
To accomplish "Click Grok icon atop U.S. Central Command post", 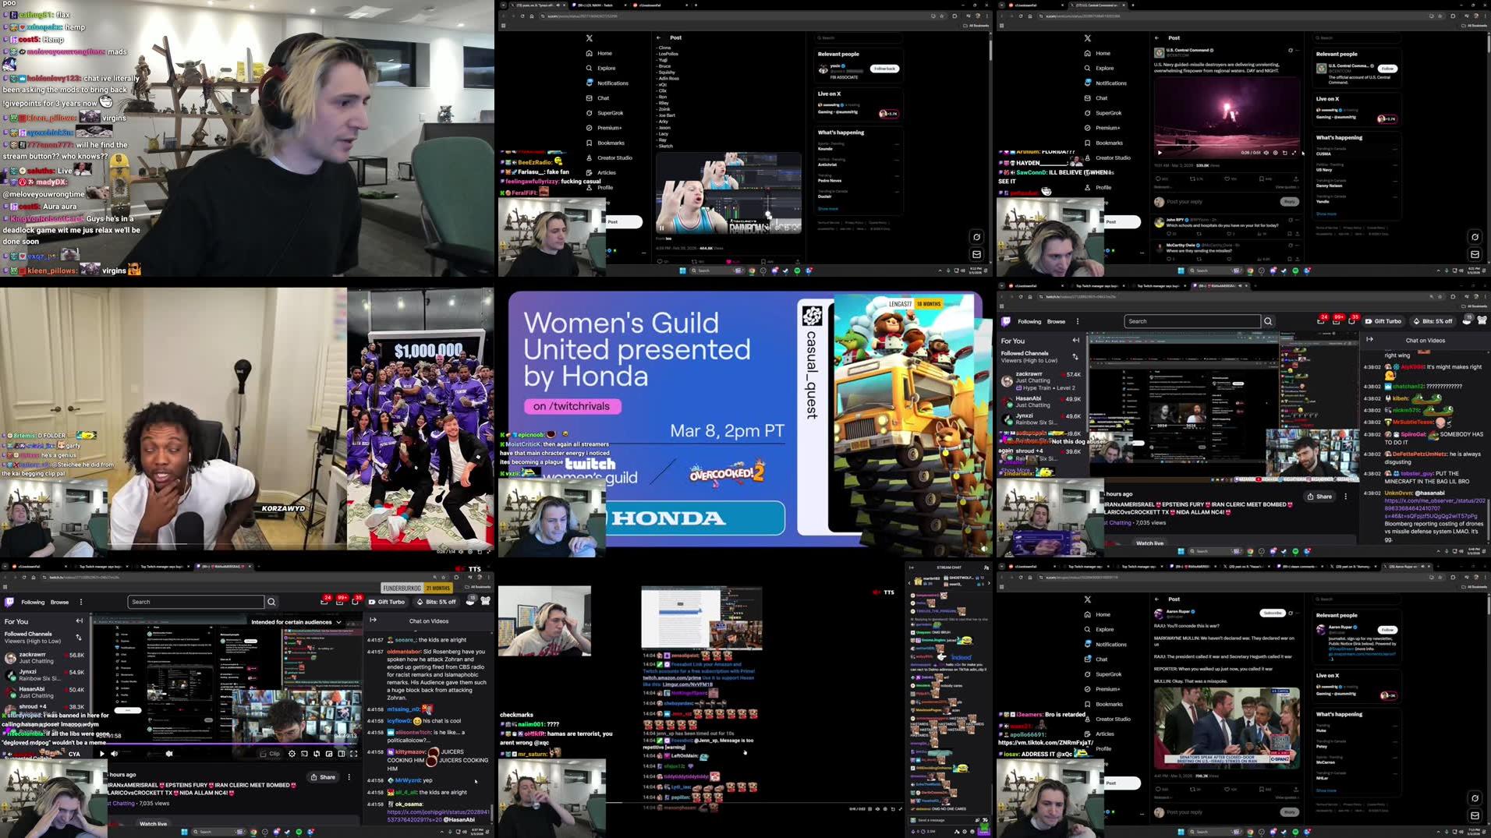I will tap(1291, 51).
